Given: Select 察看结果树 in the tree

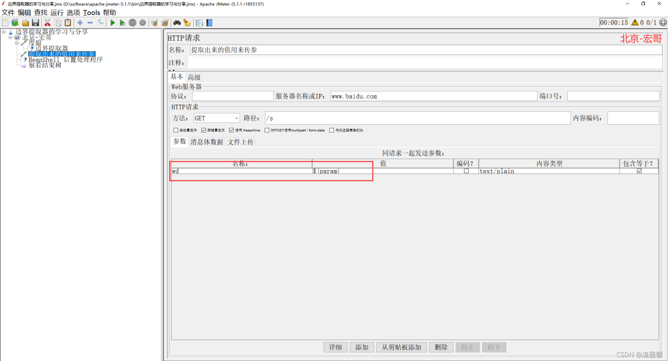Looking at the screenshot, I should click(45, 65).
